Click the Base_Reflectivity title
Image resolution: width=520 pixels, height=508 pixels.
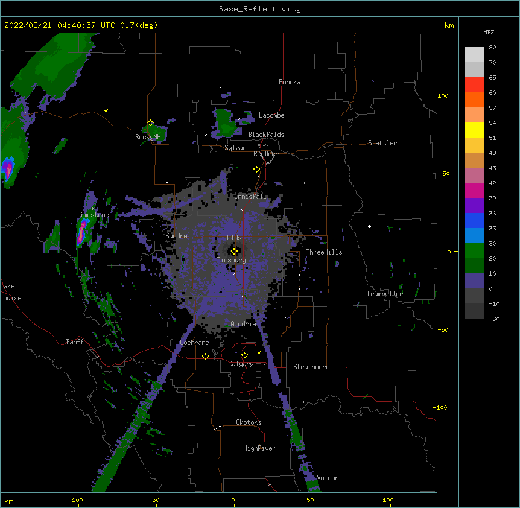pyautogui.click(x=260, y=9)
